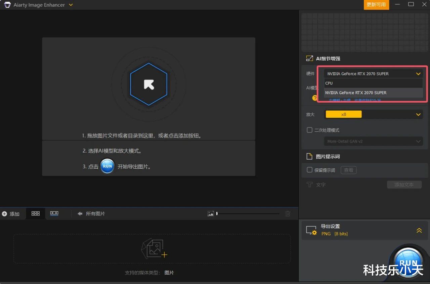Expand the export settings double-chevron

(419, 230)
